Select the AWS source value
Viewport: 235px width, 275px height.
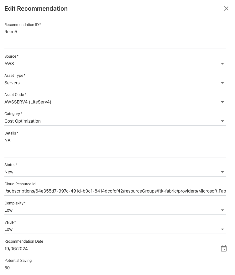point(9,64)
